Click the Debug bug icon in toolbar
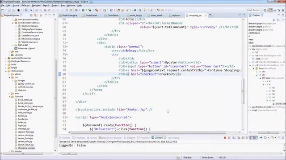This screenshot has height=160, width=286. (76, 10)
